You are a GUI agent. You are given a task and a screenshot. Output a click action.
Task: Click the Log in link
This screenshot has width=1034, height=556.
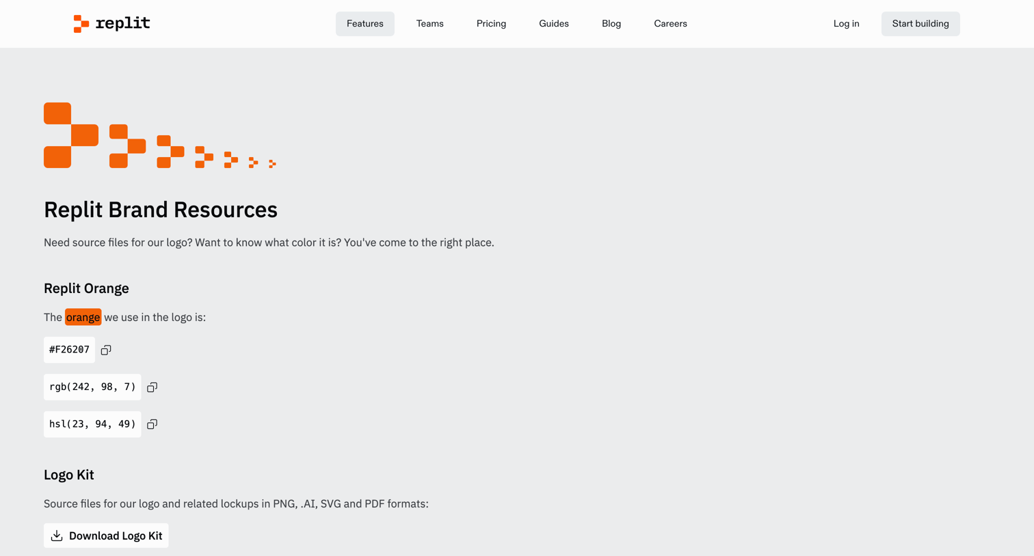[x=847, y=24]
